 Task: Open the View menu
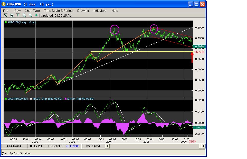(17, 11)
